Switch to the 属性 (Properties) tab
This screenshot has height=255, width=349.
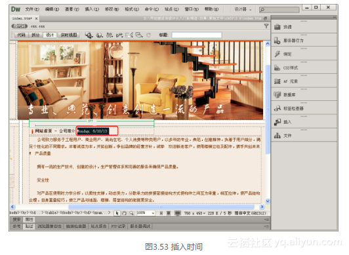(29, 220)
